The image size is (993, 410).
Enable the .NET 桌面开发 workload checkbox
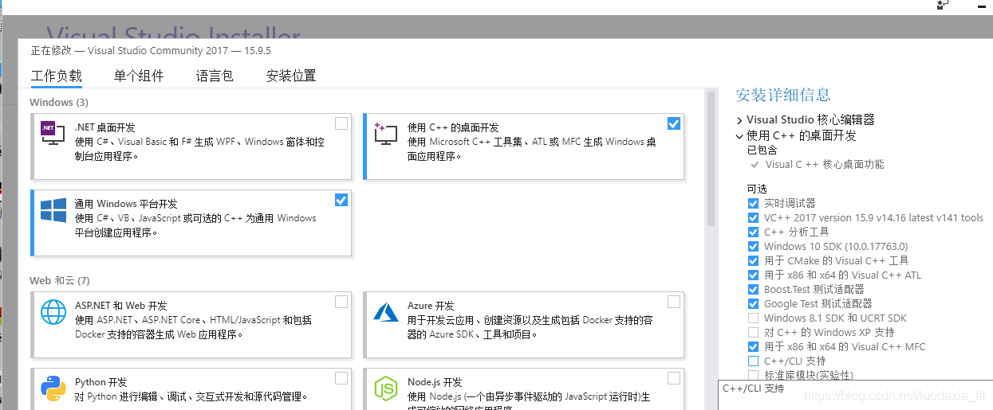click(x=341, y=123)
